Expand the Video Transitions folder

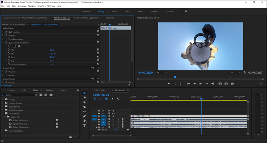3,130
